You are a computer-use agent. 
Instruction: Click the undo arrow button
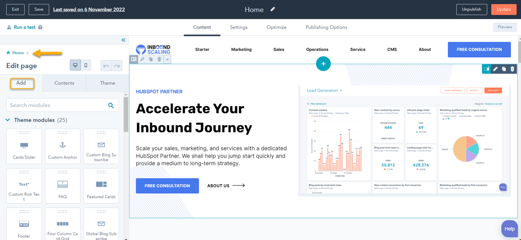(106, 66)
